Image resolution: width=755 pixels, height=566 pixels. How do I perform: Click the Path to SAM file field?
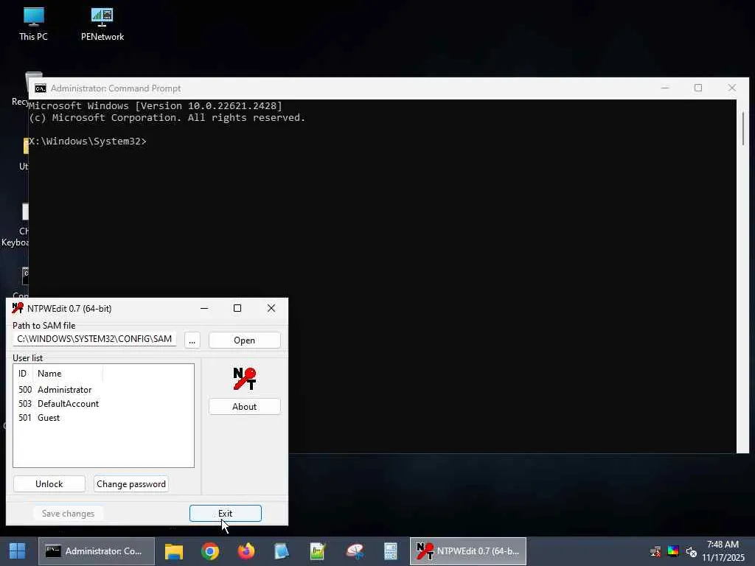tap(95, 339)
